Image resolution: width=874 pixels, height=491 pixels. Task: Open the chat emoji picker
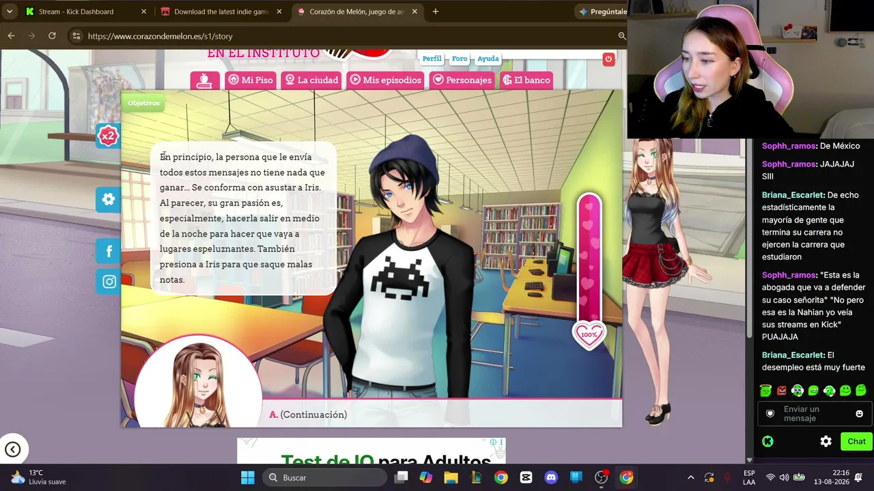click(x=859, y=413)
